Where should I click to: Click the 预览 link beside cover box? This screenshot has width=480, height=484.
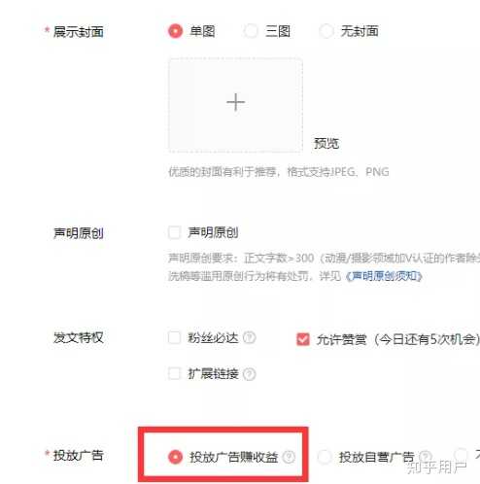tap(326, 143)
